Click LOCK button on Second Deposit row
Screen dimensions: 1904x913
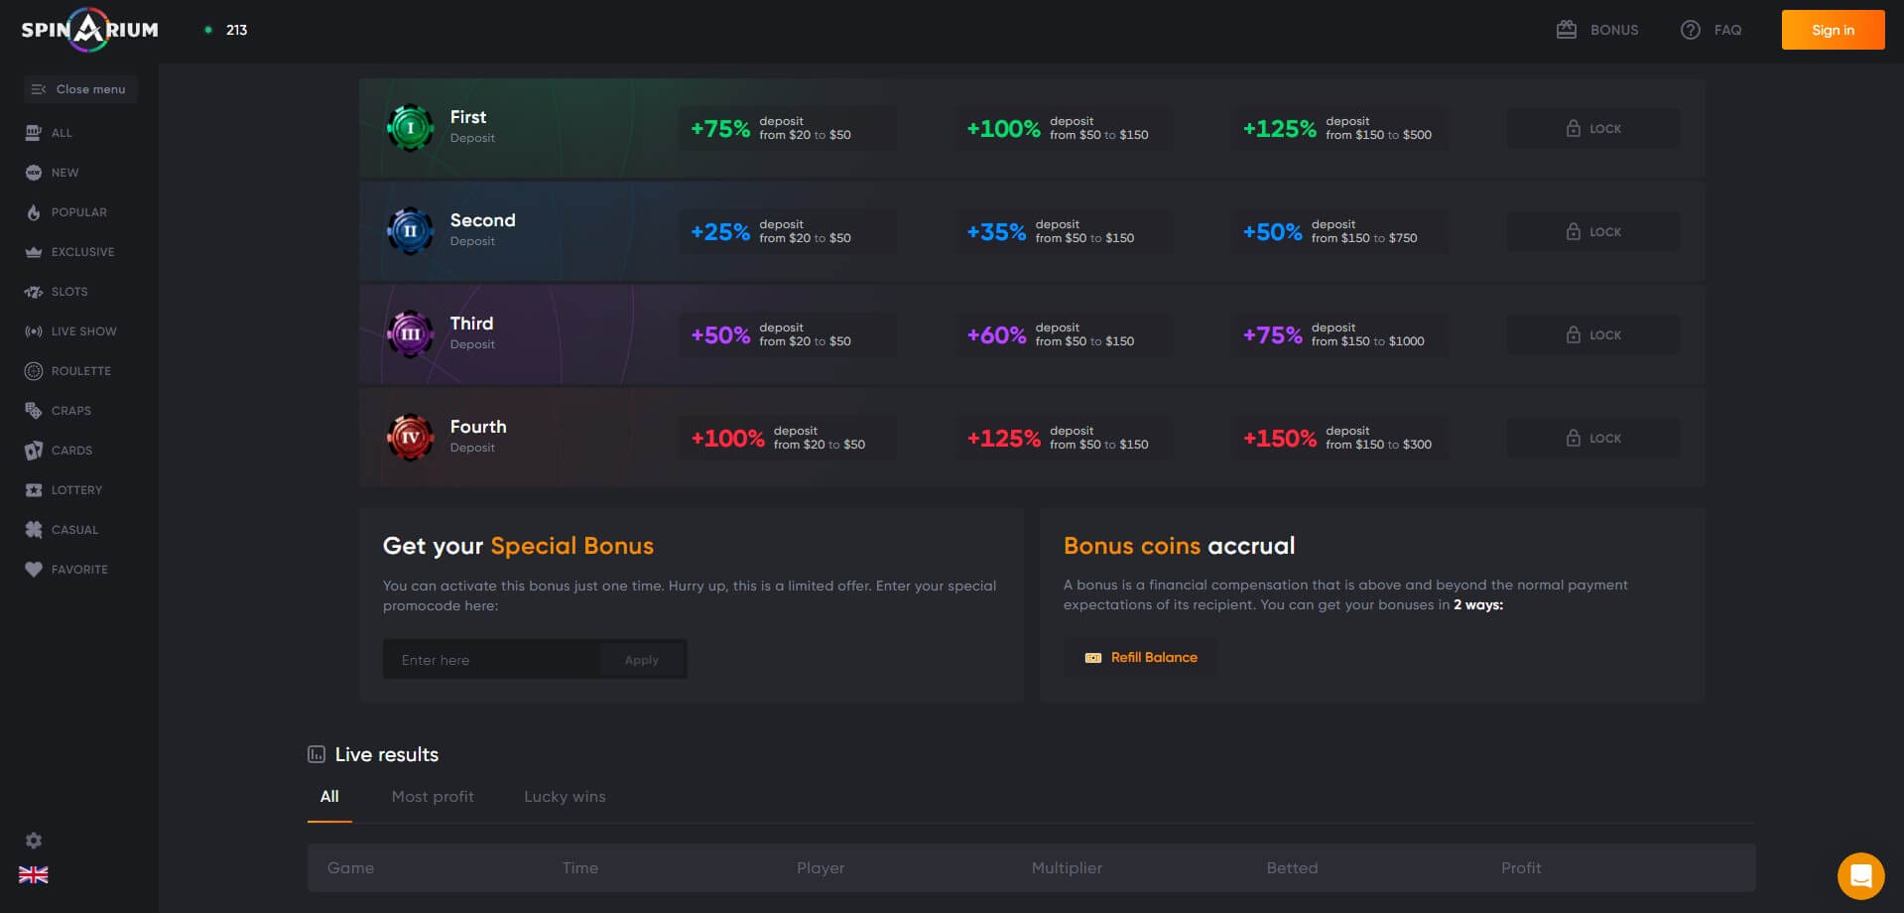[x=1593, y=232]
